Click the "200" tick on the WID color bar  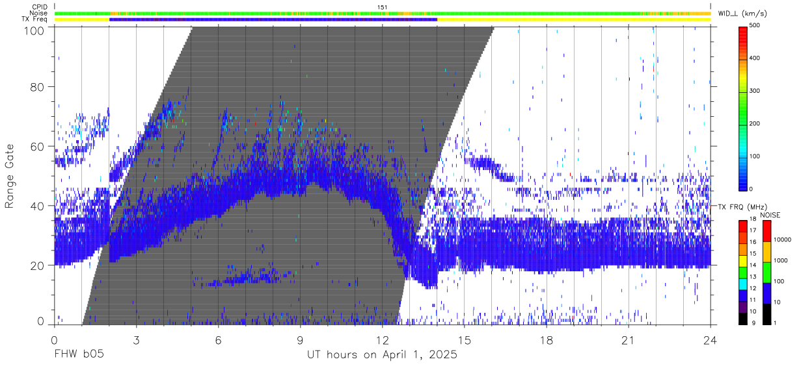pyautogui.click(x=755, y=123)
